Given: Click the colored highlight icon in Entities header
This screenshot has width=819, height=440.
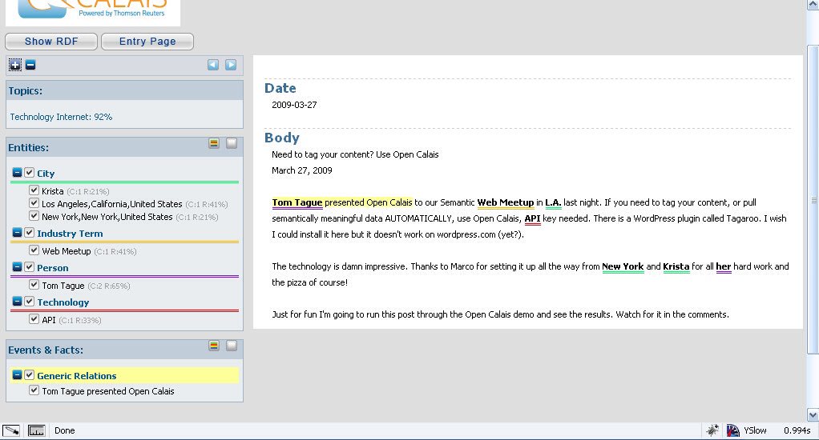Looking at the screenshot, I should coord(214,143).
